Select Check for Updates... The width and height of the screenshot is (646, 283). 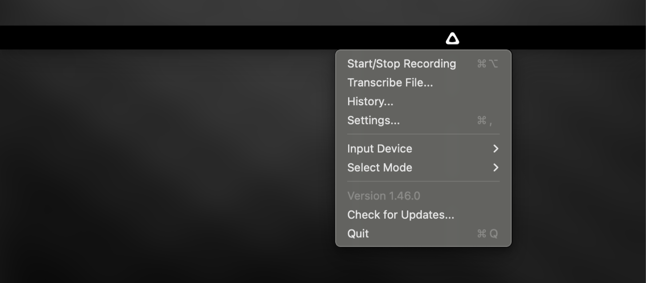tap(400, 215)
